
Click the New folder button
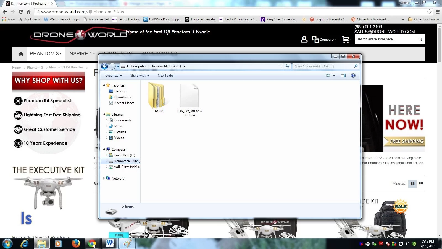point(166,76)
